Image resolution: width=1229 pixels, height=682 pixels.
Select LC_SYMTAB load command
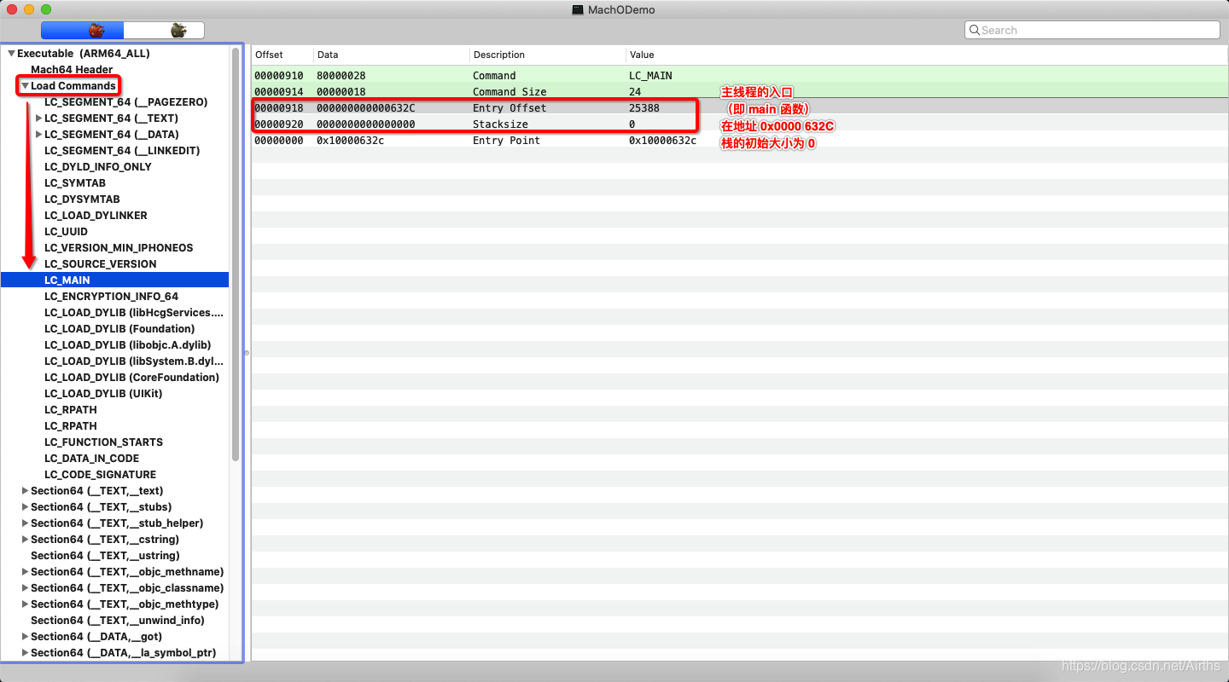[x=75, y=183]
